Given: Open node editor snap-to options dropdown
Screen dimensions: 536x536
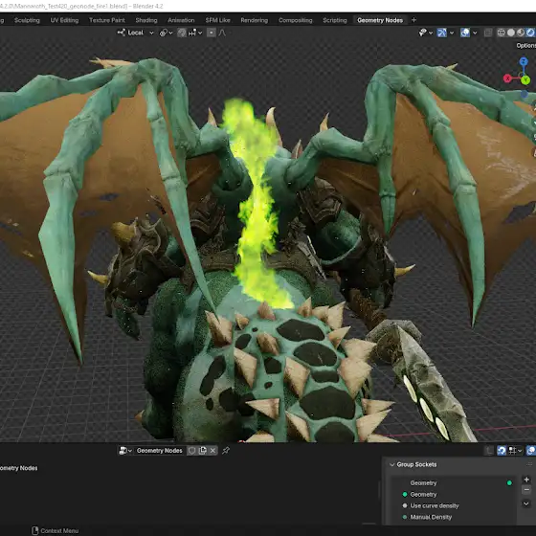Looking at the screenshot, I should click(515, 451).
